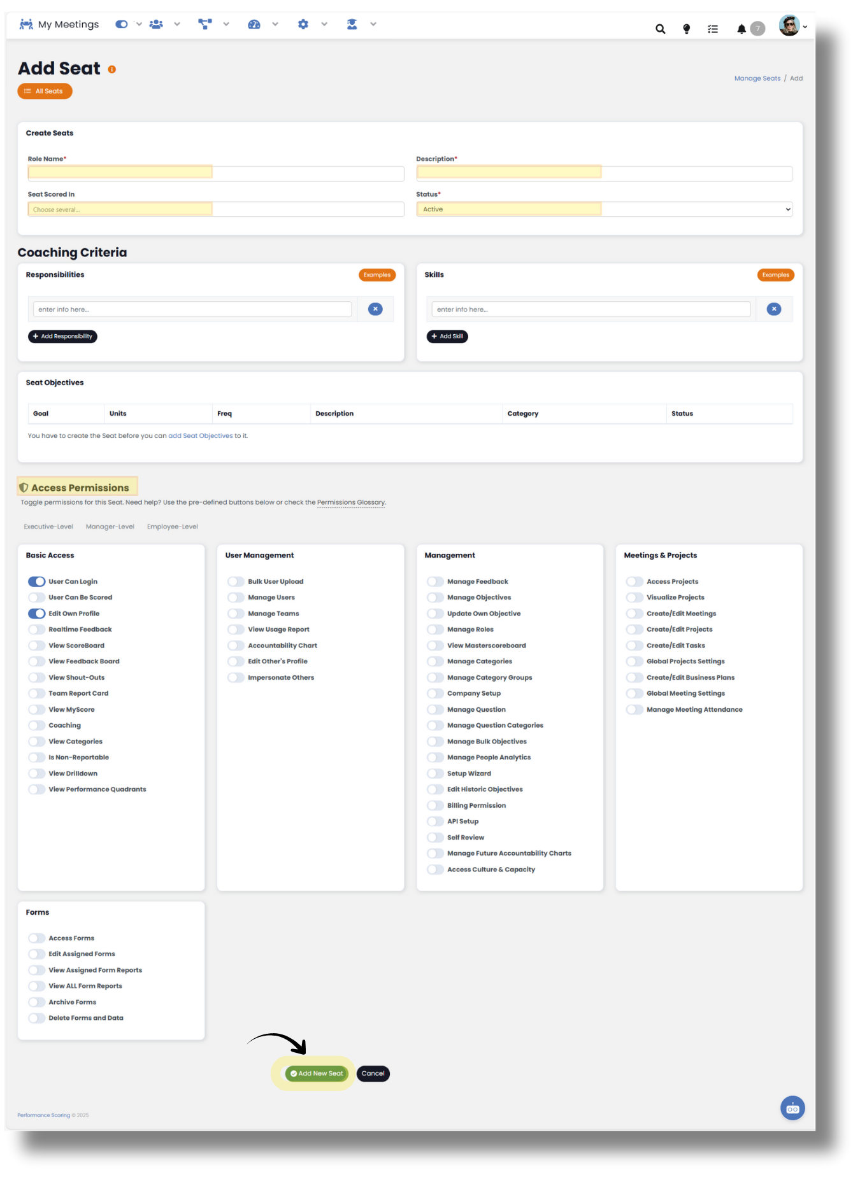
Task: Enable Coaching toggle in Basic Access
Action: coord(36,726)
